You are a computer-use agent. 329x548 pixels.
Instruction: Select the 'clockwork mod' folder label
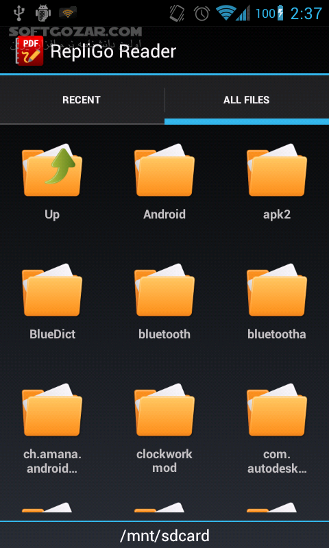click(x=164, y=460)
